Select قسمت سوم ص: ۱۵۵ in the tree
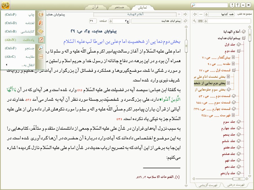 pos(213,102)
